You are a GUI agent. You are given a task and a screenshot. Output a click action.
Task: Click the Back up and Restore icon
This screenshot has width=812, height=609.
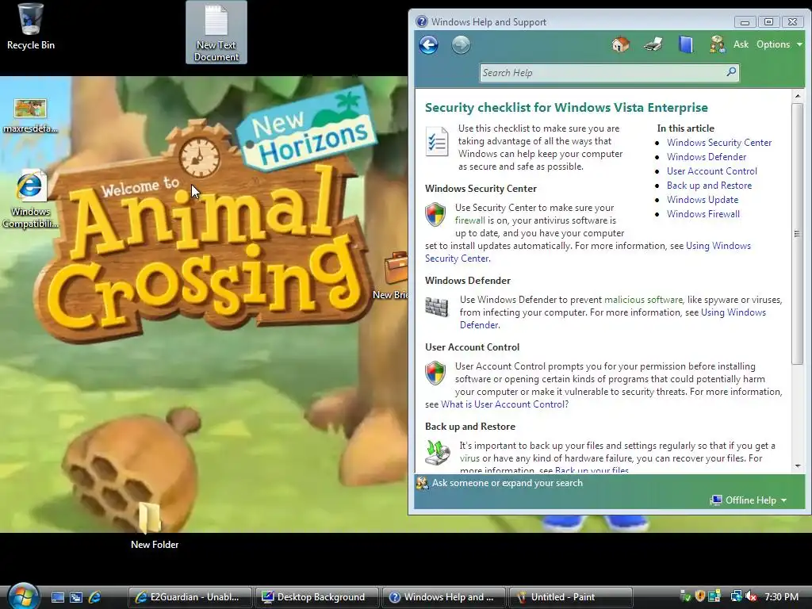tap(438, 452)
